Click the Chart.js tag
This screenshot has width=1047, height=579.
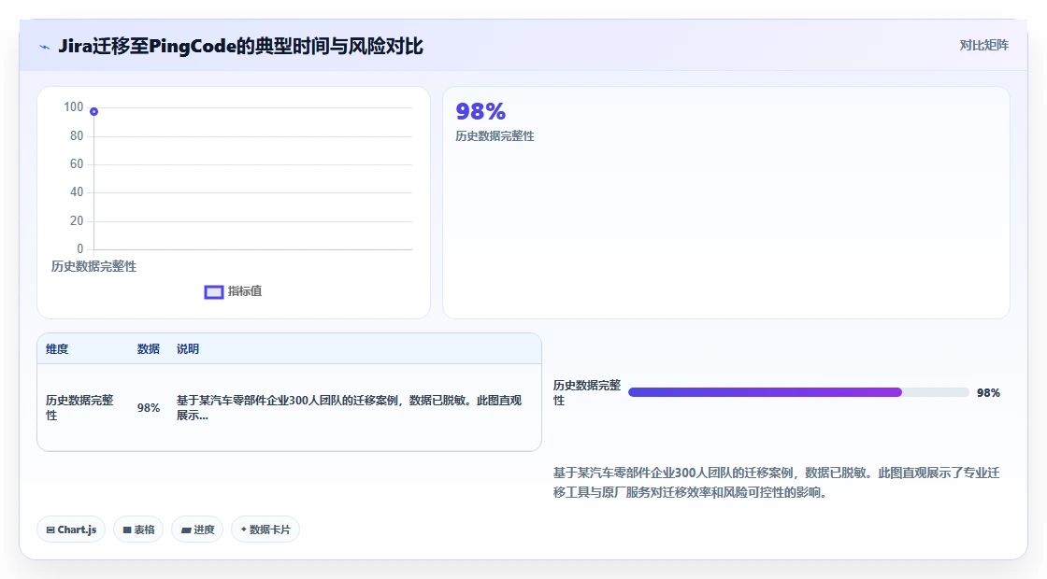point(71,530)
